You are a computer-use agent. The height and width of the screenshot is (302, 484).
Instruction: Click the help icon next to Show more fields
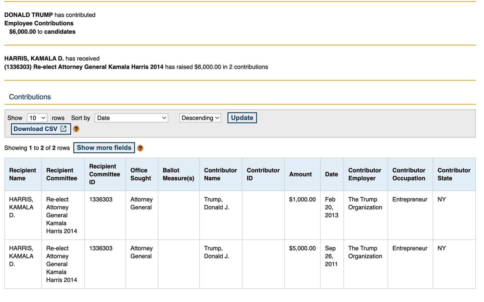tap(140, 148)
